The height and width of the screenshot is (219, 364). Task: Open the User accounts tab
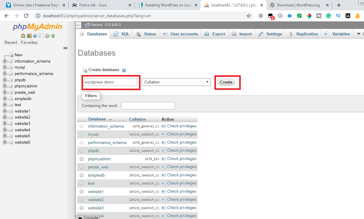coord(180,34)
